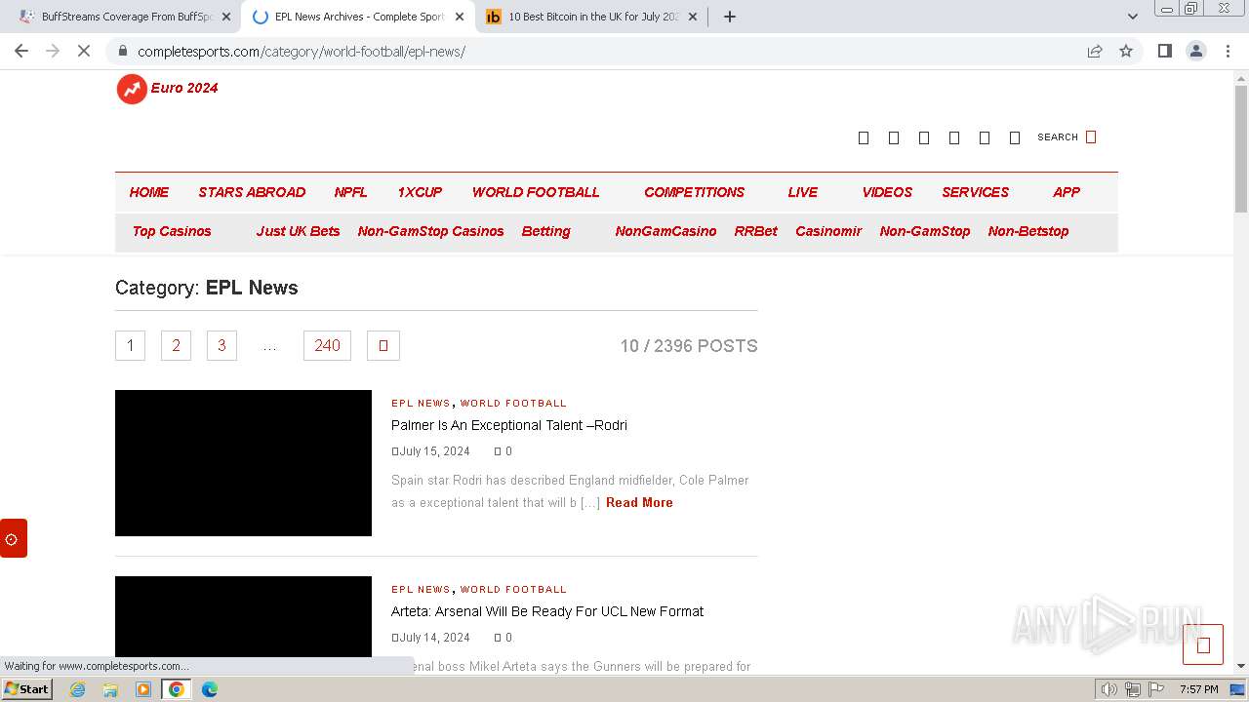Click the Euro 2024 trending link
Image resolution: width=1249 pixels, height=702 pixels.
[184, 88]
